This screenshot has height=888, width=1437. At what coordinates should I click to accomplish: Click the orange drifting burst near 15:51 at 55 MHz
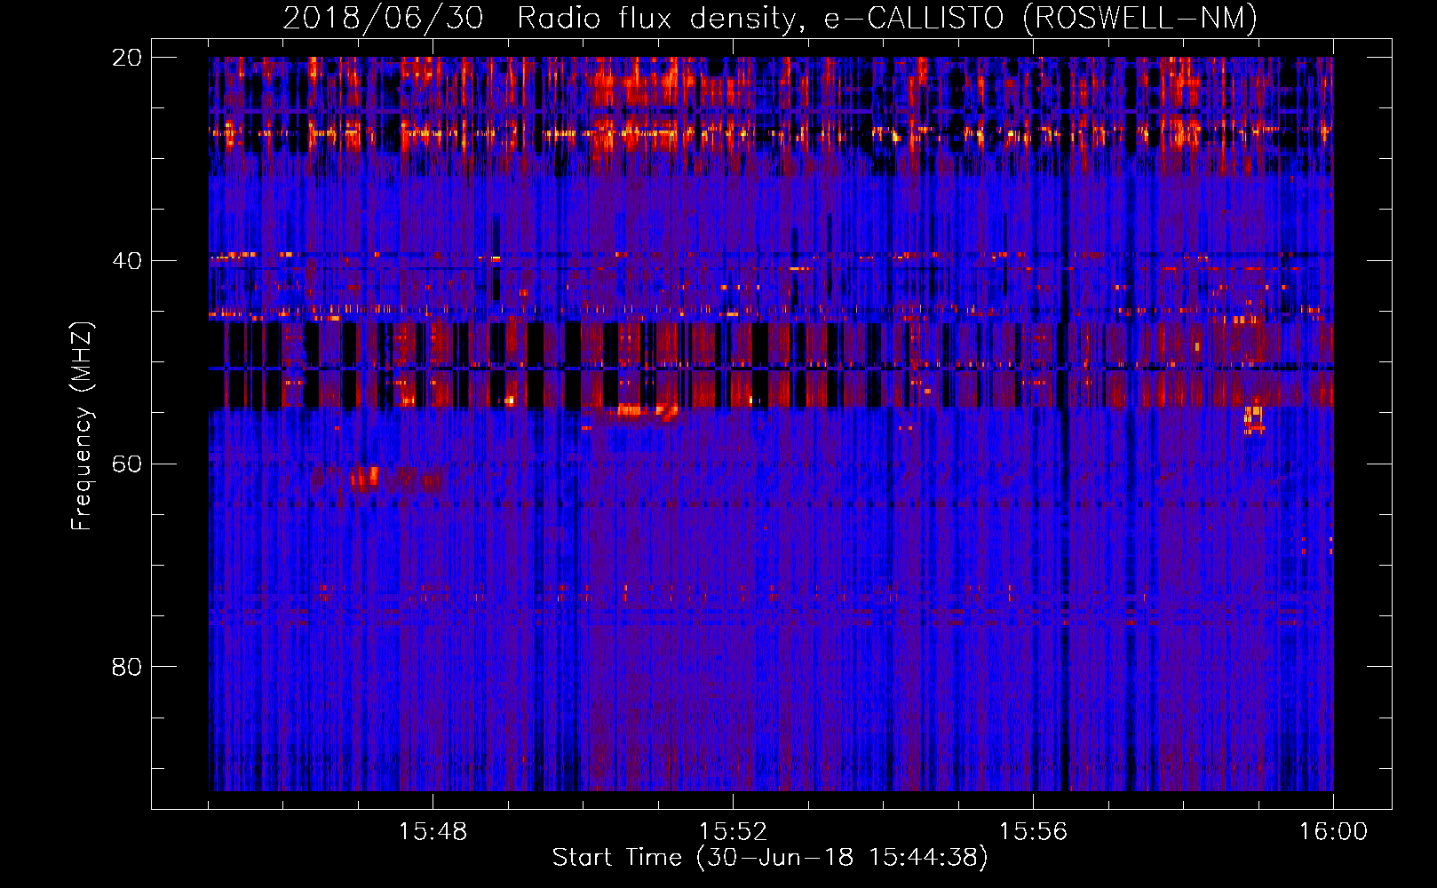647,411
